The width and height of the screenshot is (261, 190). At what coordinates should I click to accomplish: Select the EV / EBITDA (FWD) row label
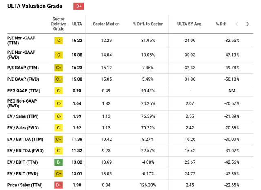[x=25, y=151]
